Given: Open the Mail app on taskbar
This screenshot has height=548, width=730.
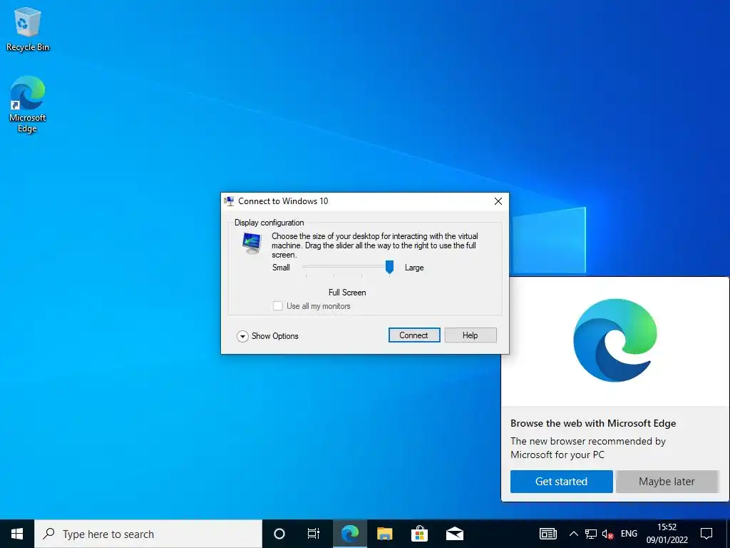Looking at the screenshot, I should (x=454, y=534).
